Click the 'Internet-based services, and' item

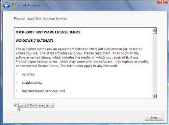click(x=44, y=91)
